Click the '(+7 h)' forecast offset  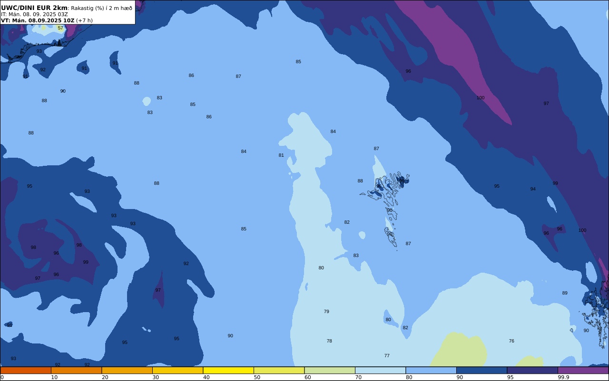(84, 20)
